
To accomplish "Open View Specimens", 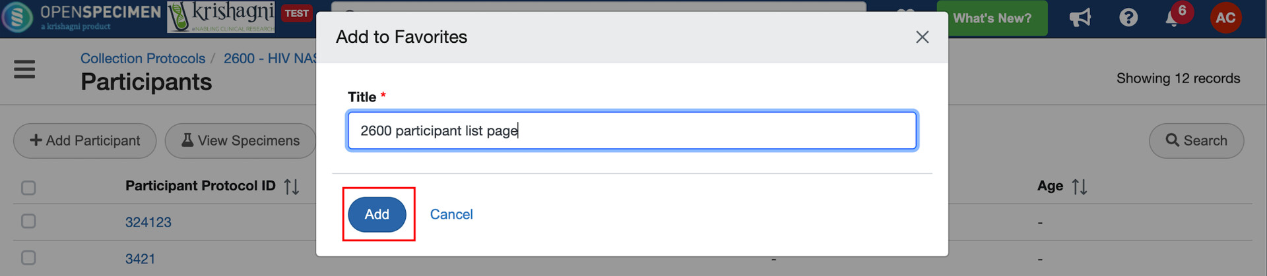I will pyautogui.click(x=240, y=140).
